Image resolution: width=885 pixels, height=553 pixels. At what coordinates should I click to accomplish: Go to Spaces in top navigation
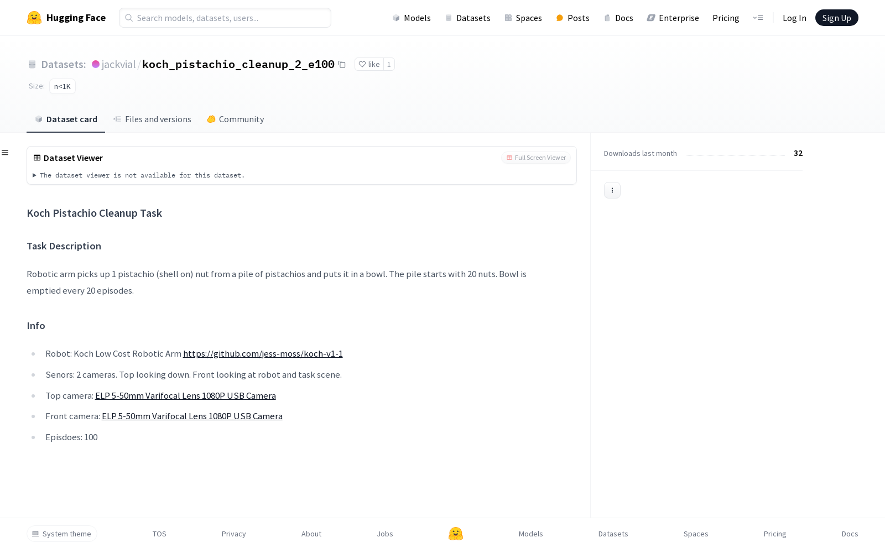click(x=523, y=18)
